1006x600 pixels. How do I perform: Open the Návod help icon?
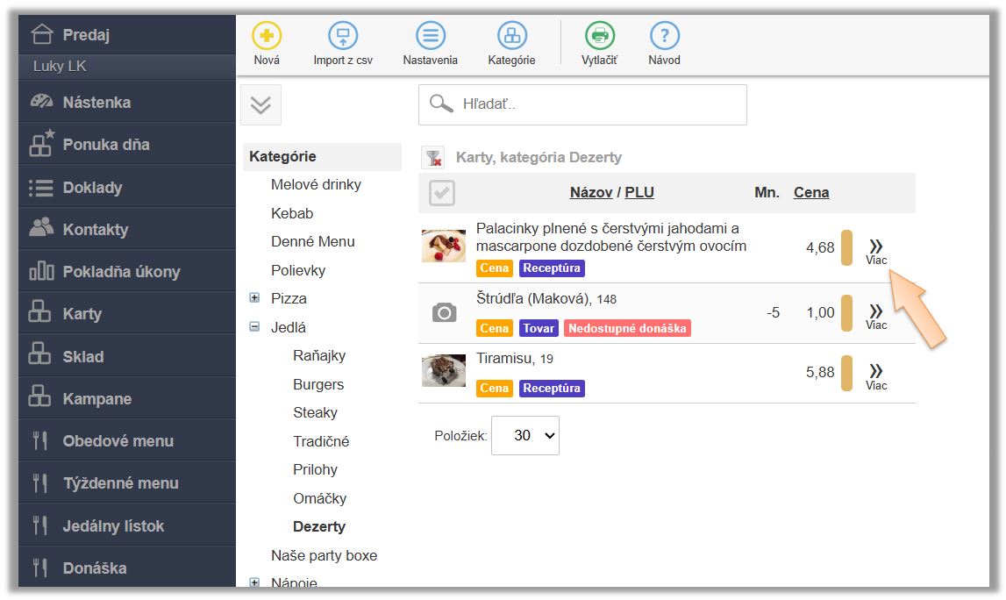(664, 37)
